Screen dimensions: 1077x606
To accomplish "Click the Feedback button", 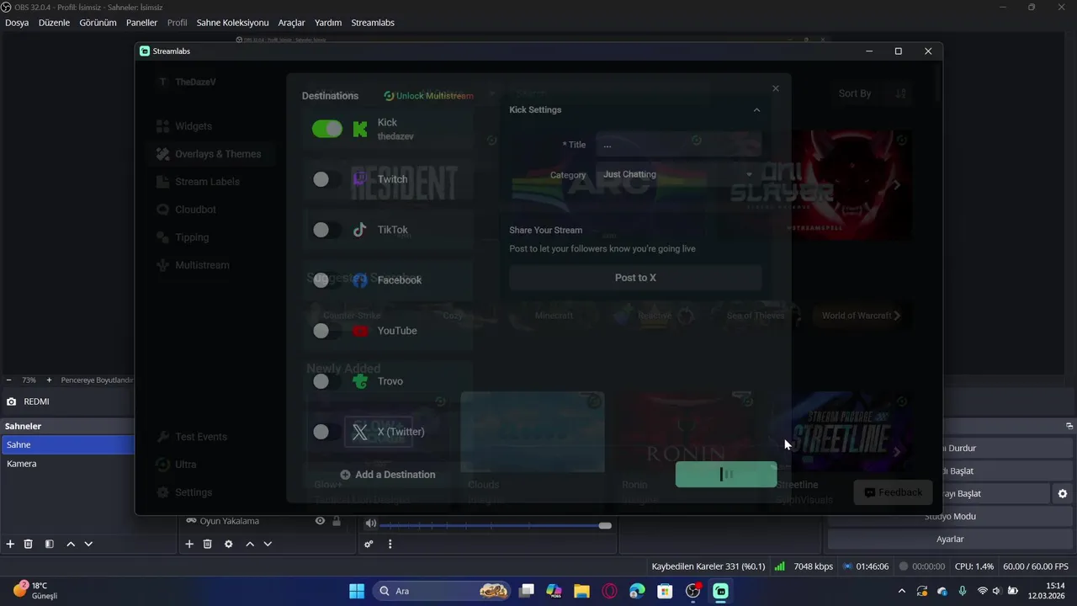I will (893, 492).
